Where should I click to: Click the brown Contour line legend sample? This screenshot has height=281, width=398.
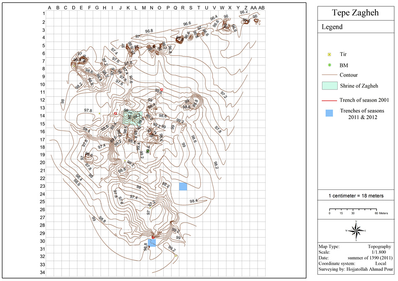329,75
